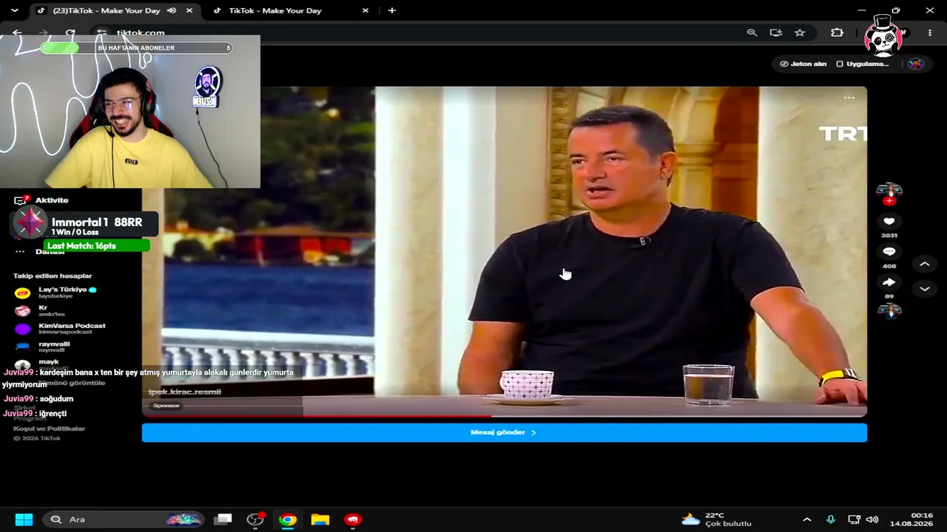
Task: Reload the TikTok page
Action: point(70,33)
